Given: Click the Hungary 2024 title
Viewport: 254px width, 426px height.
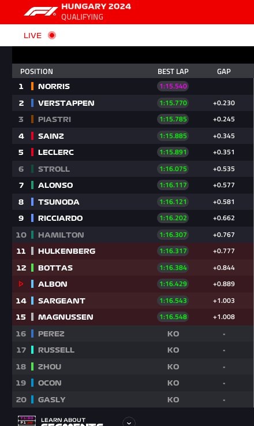Looking at the screenshot, I should point(96,6).
